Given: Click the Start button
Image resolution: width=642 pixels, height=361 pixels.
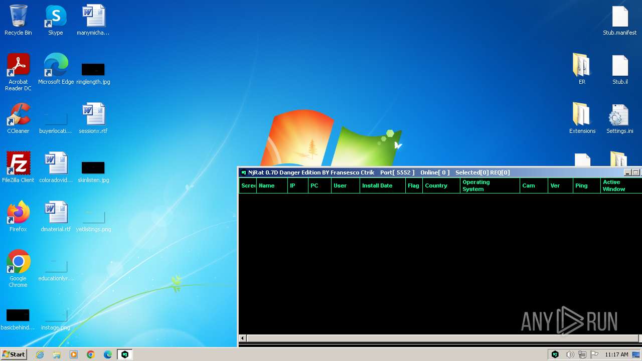Looking at the screenshot, I should click(14, 354).
